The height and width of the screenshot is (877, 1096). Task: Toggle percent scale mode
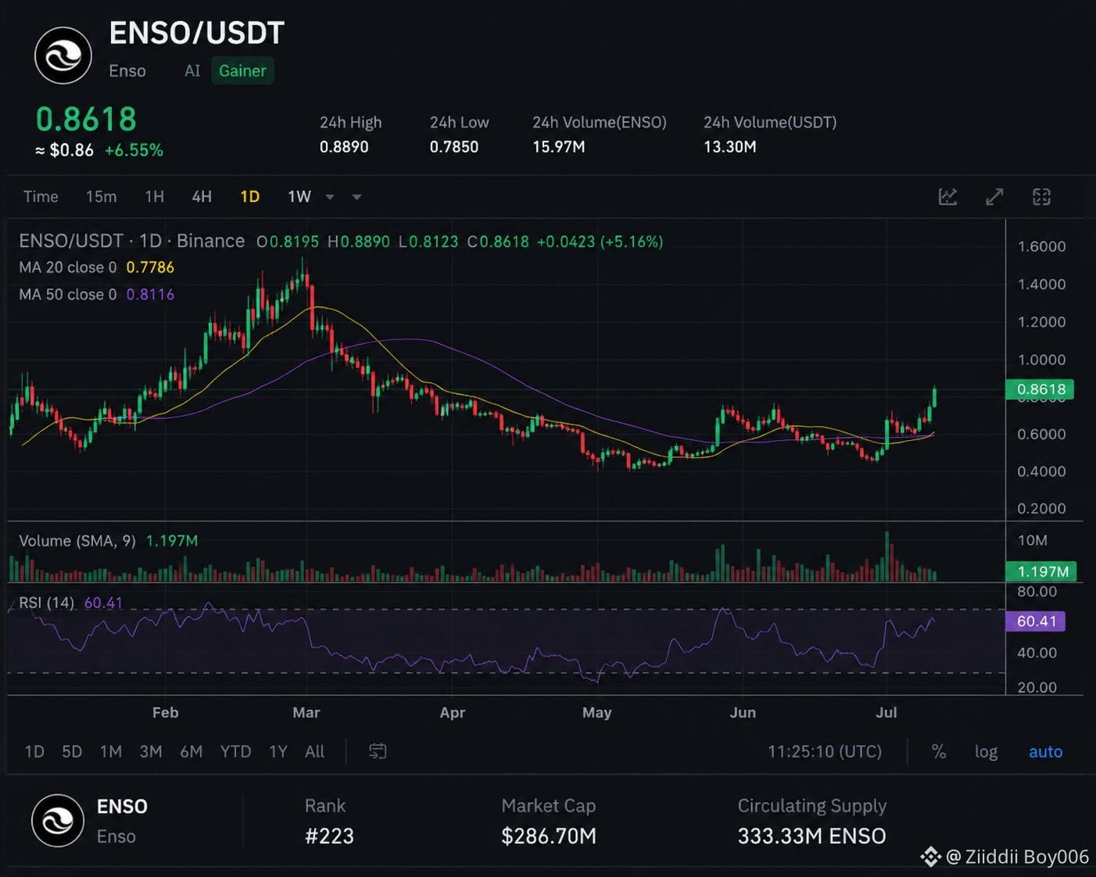939,751
